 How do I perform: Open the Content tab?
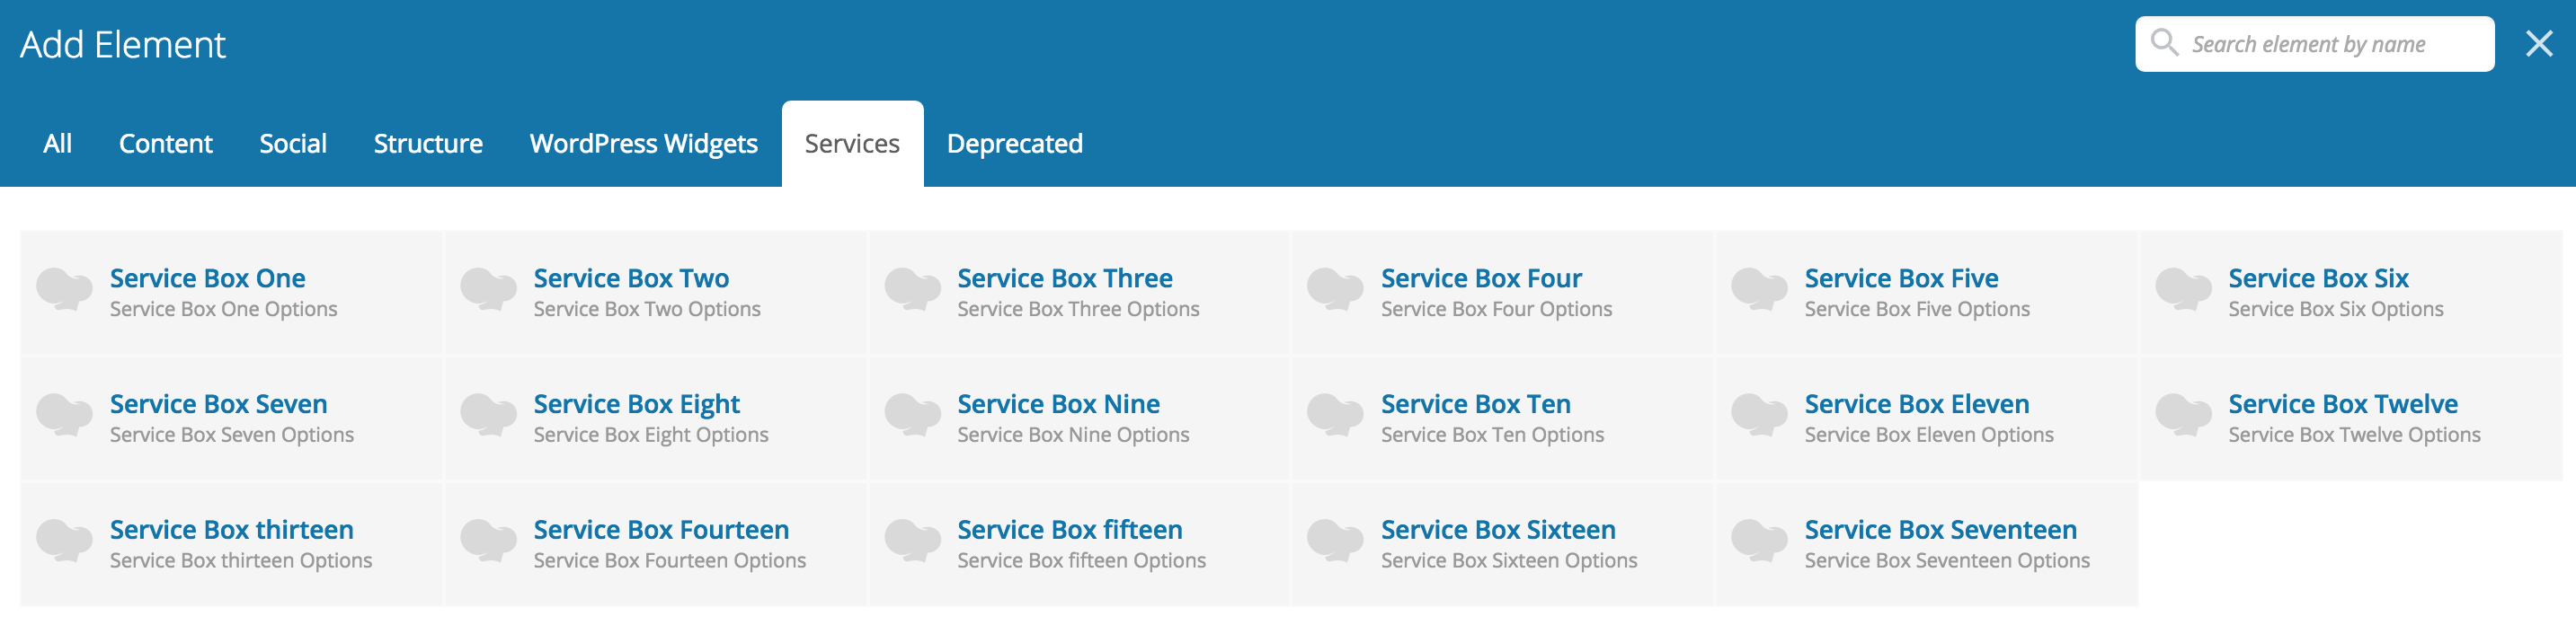(166, 144)
